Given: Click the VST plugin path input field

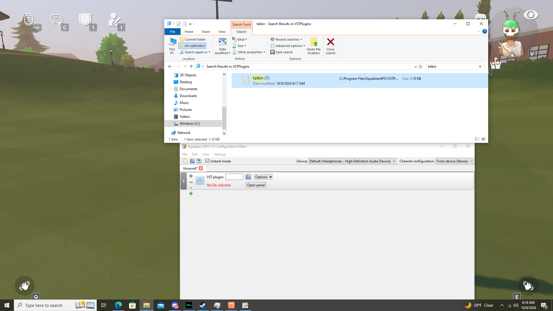Looking at the screenshot, I should (x=234, y=177).
